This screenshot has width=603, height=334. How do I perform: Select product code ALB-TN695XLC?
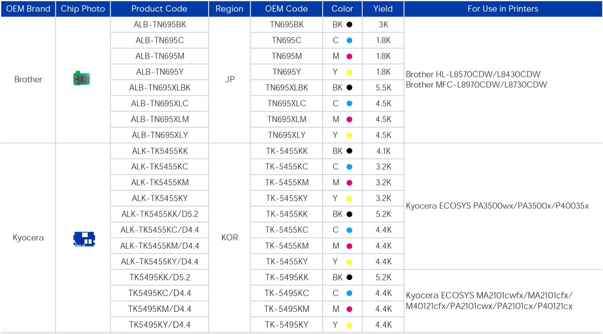160,104
